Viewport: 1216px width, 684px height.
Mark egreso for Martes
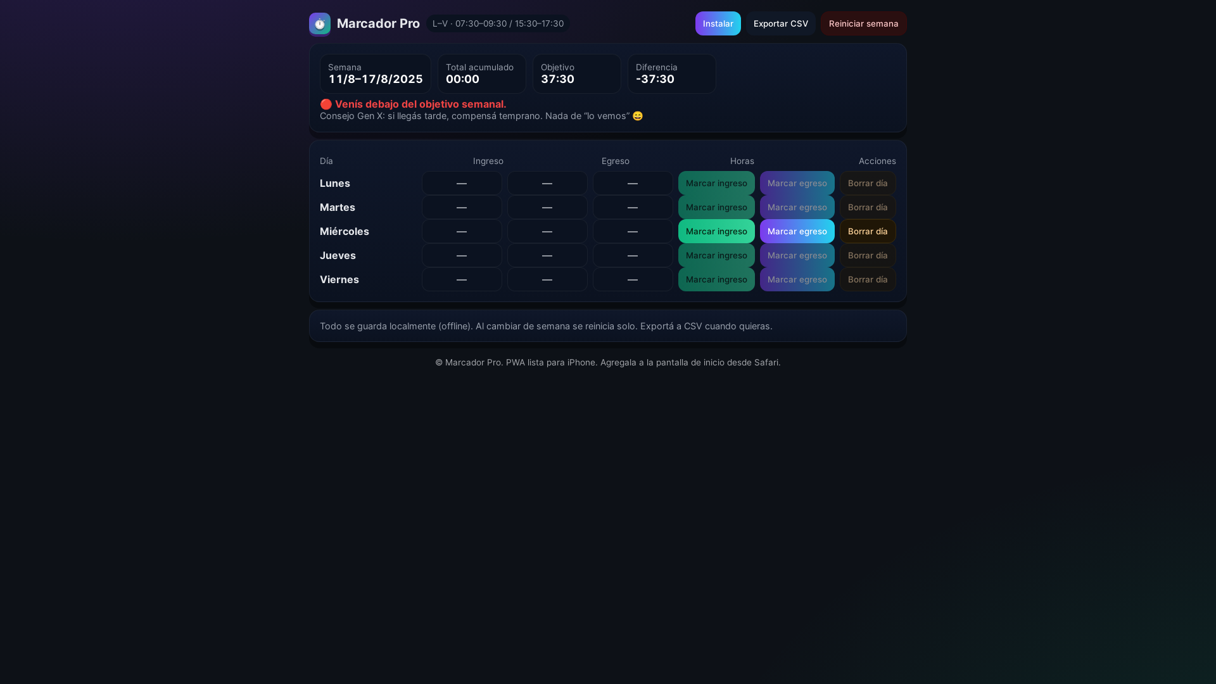point(797,207)
